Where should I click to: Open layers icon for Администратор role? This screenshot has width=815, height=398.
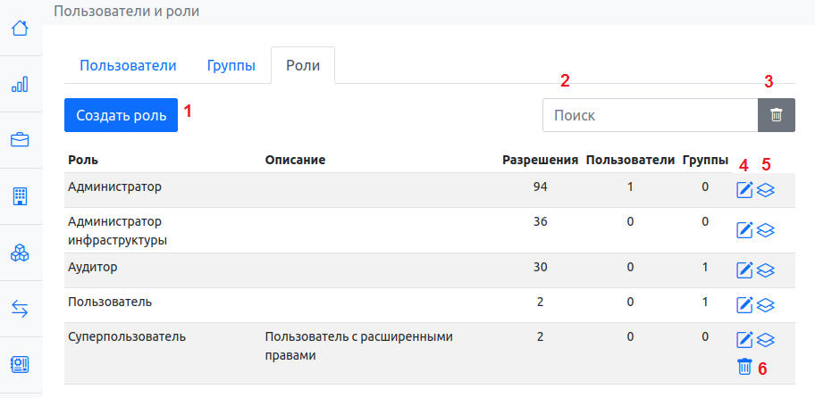(766, 190)
